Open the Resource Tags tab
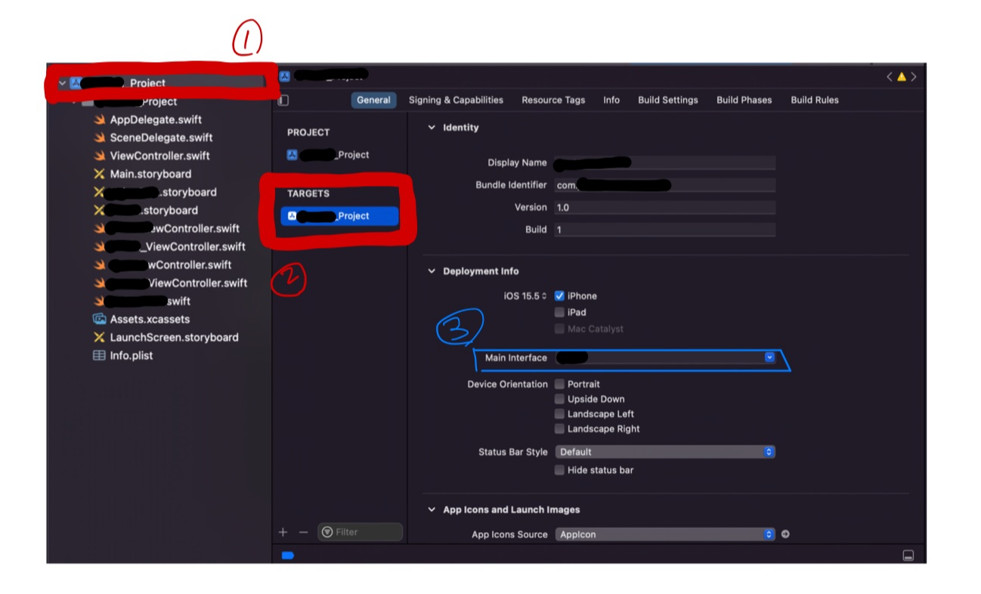 point(553,100)
